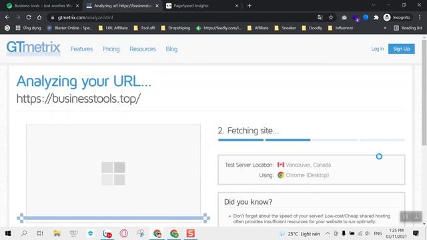Reload the GTmetrix page
This screenshot has height=240, width=427.
point(29,17)
